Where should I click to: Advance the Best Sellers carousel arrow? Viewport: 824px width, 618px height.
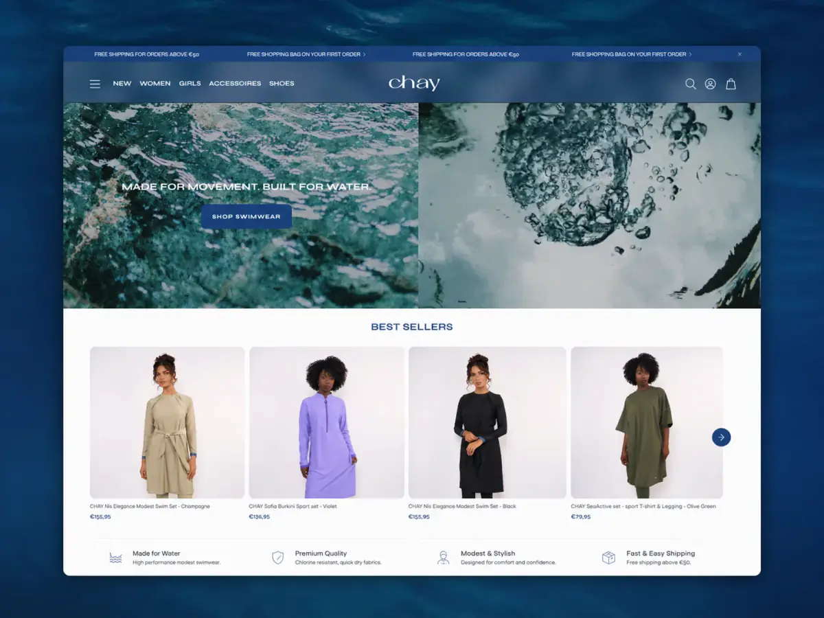721,437
